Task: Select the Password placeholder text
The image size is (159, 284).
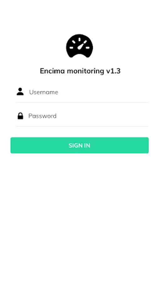Action: 42,116
